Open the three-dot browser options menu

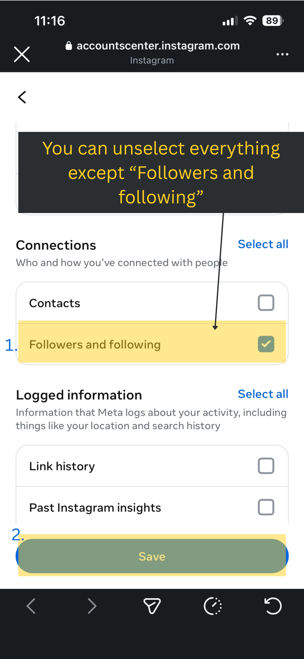click(x=282, y=54)
